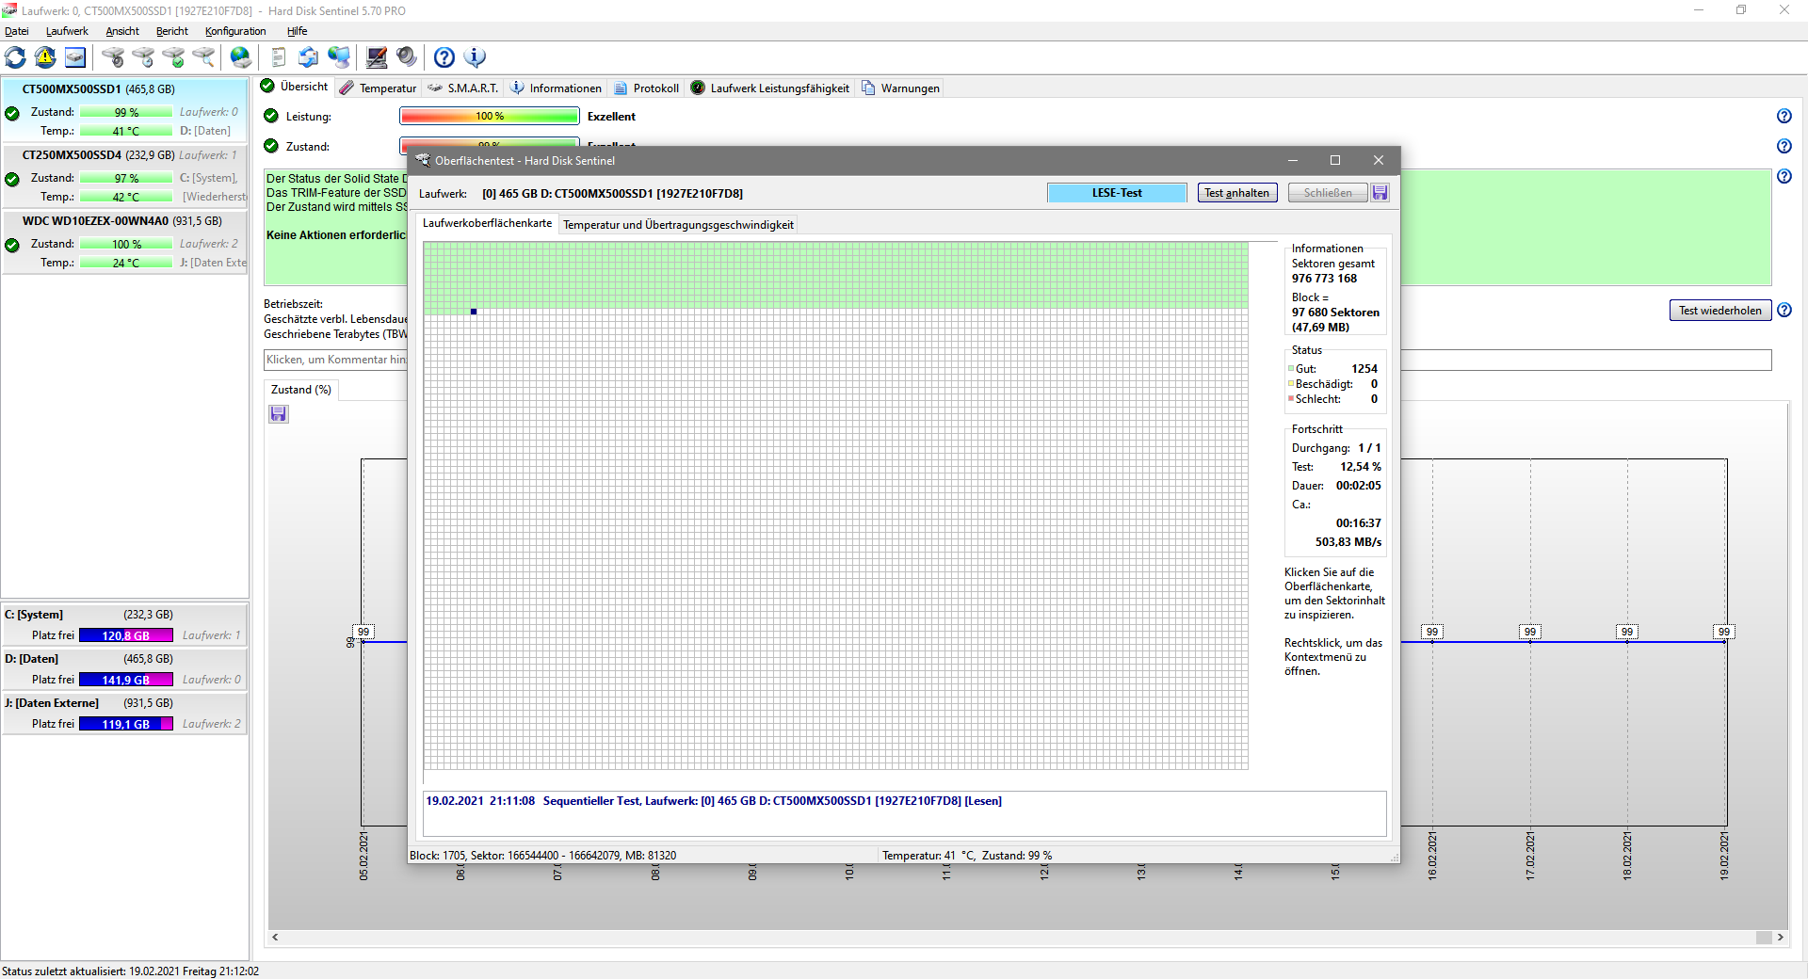
Task: Select the CT250MX500SSD4 drive entry
Action: (125, 176)
